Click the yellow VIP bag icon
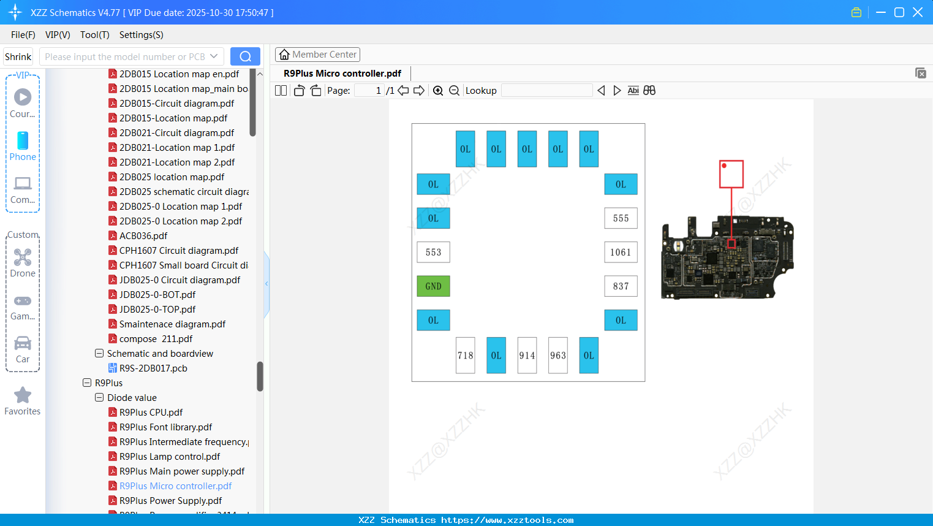The width and height of the screenshot is (933, 526). pyautogui.click(x=856, y=12)
